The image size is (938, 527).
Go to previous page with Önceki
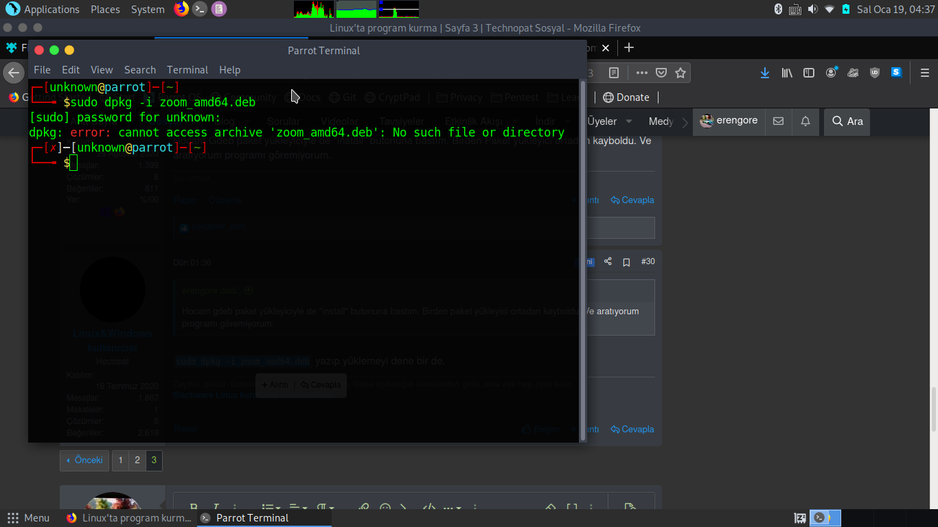click(84, 460)
